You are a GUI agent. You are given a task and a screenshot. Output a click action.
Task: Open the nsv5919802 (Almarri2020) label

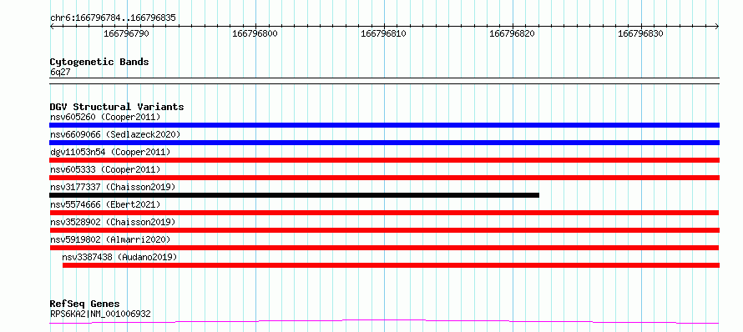point(110,239)
